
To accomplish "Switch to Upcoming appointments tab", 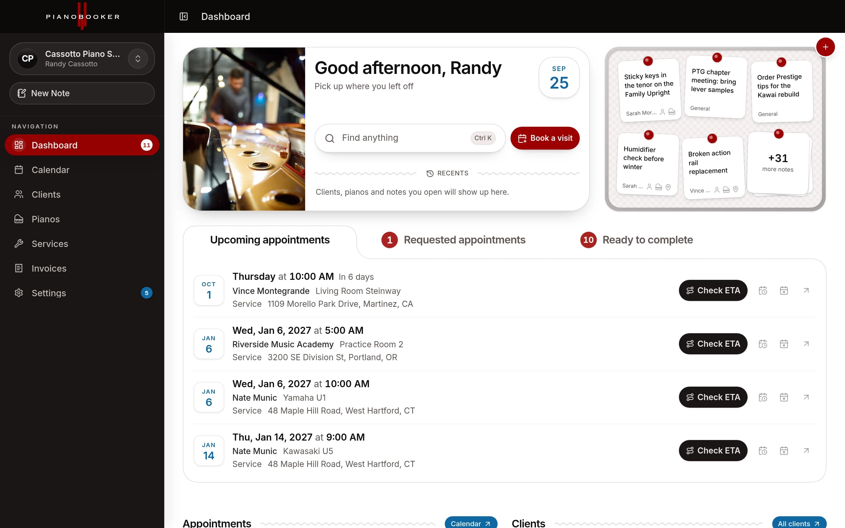I will [270, 240].
